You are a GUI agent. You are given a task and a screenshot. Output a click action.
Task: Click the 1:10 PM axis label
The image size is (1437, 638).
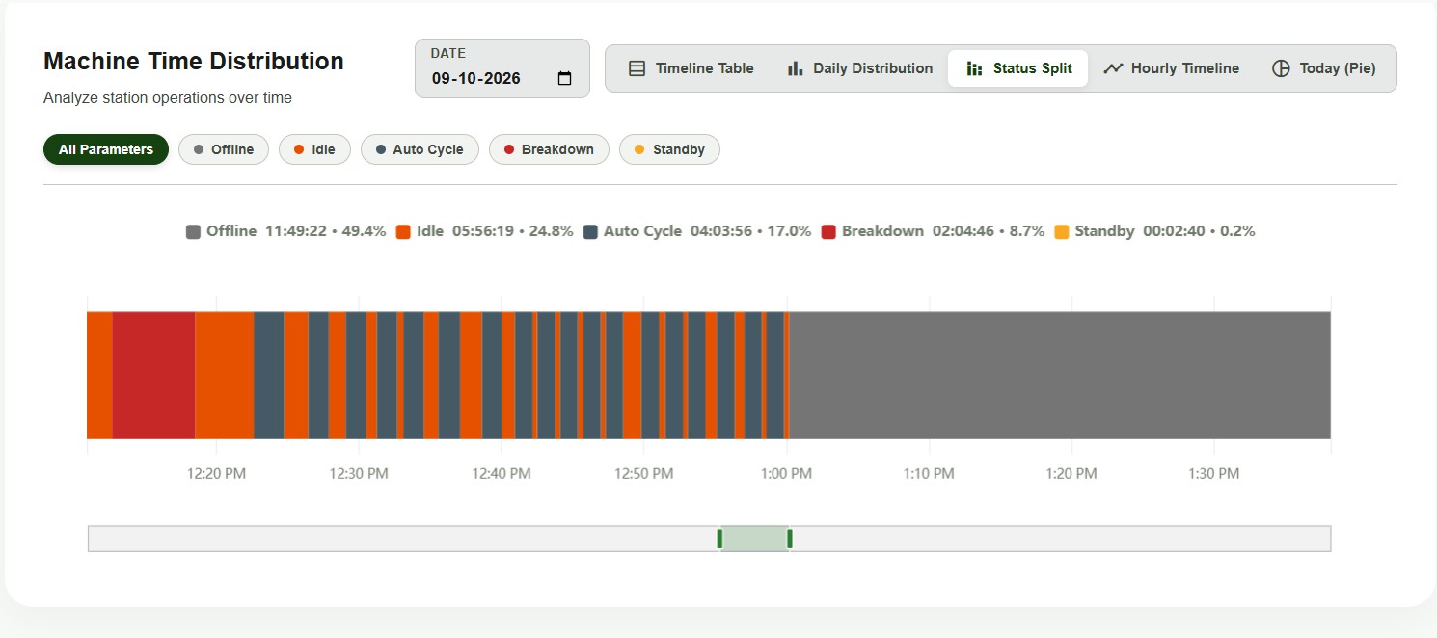click(x=929, y=474)
